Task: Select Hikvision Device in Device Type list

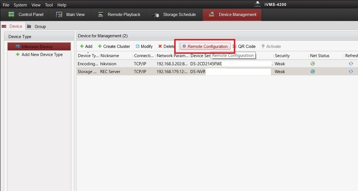Action: pyautogui.click(x=39, y=47)
